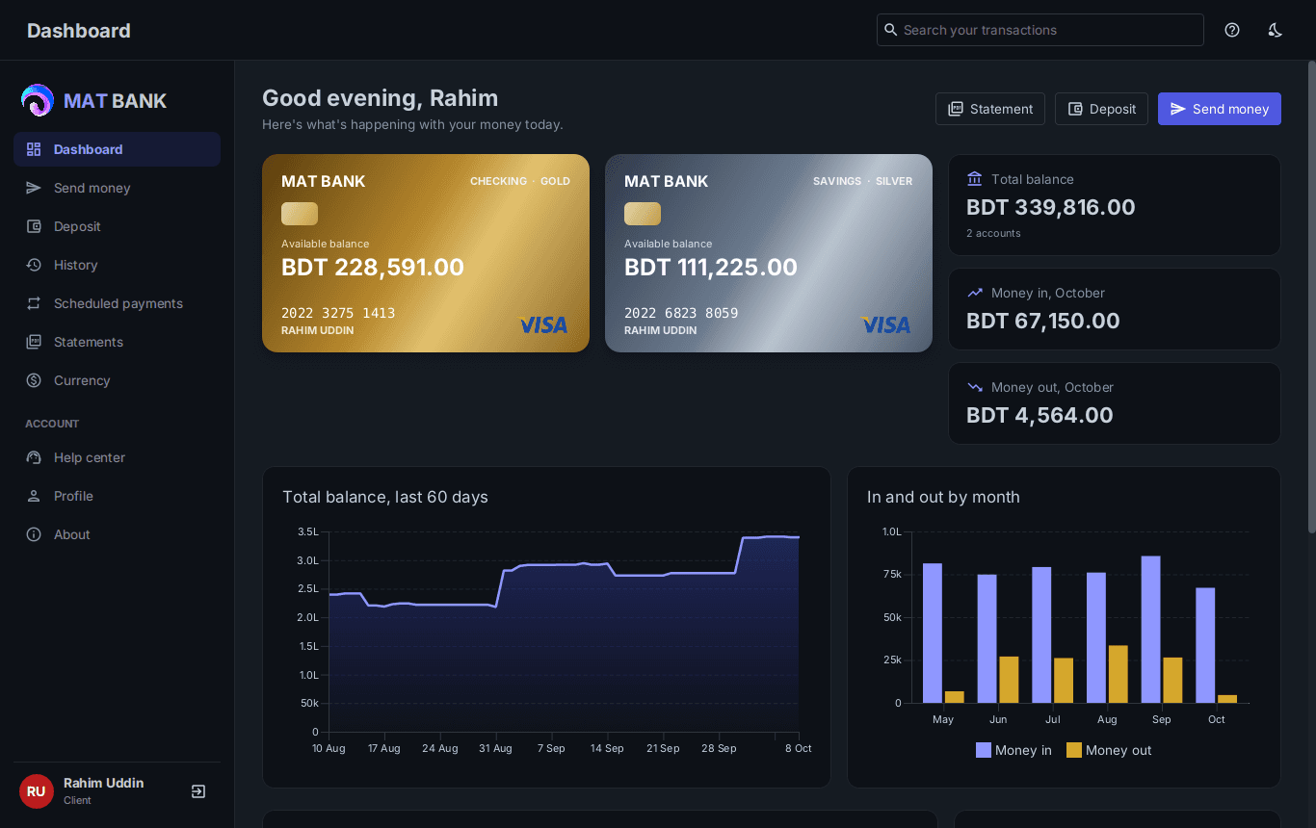1316x828 pixels.
Task: Click the 'Good evening, Rahim' greeting
Action: pos(381,98)
